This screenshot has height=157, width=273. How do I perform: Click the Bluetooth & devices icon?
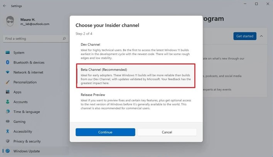[x=7, y=62]
